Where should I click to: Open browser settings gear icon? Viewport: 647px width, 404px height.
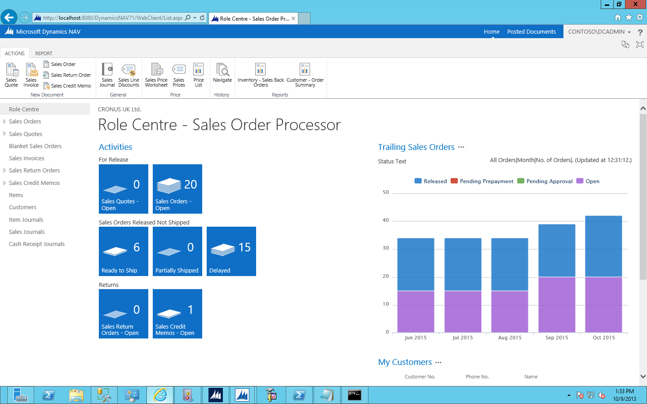coord(640,17)
